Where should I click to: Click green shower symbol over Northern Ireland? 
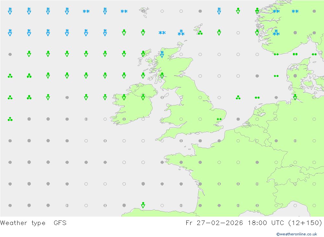(143, 97)
